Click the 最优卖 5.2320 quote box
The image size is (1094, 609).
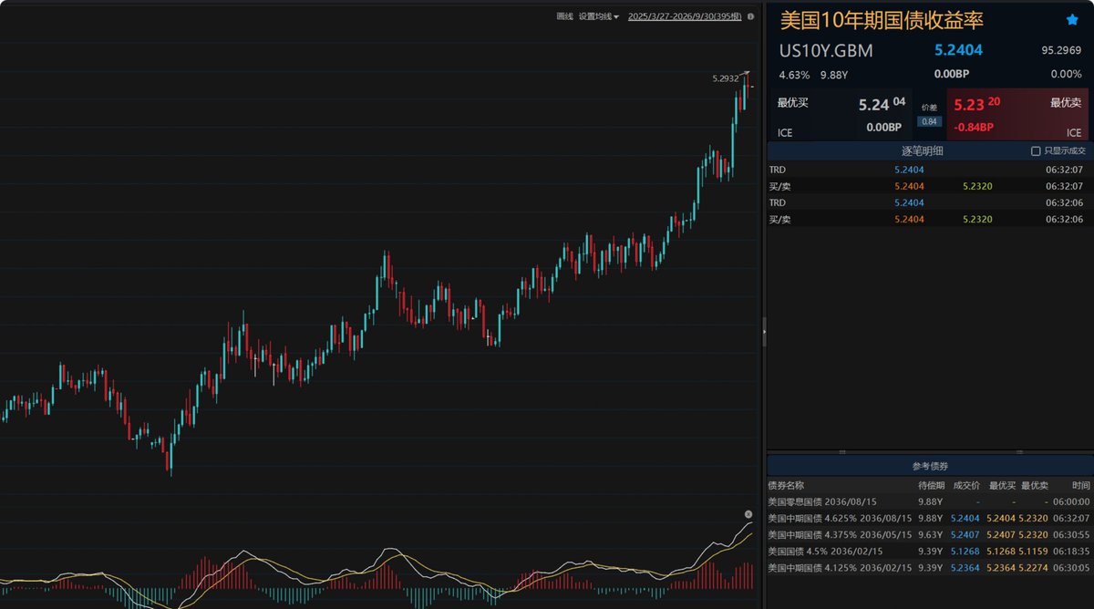coord(1017,115)
